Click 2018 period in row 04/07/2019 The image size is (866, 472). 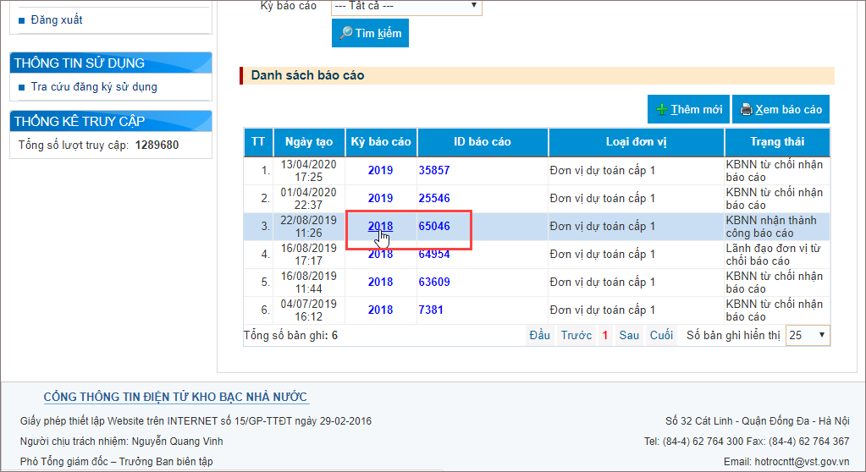tap(381, 310)
